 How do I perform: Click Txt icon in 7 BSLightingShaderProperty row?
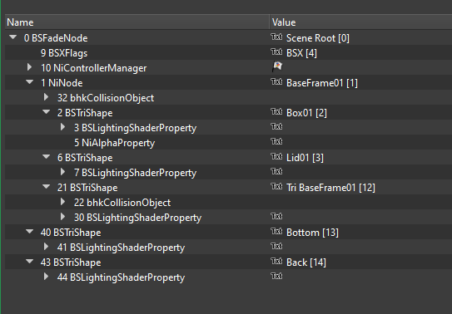(x=276, y=171)
